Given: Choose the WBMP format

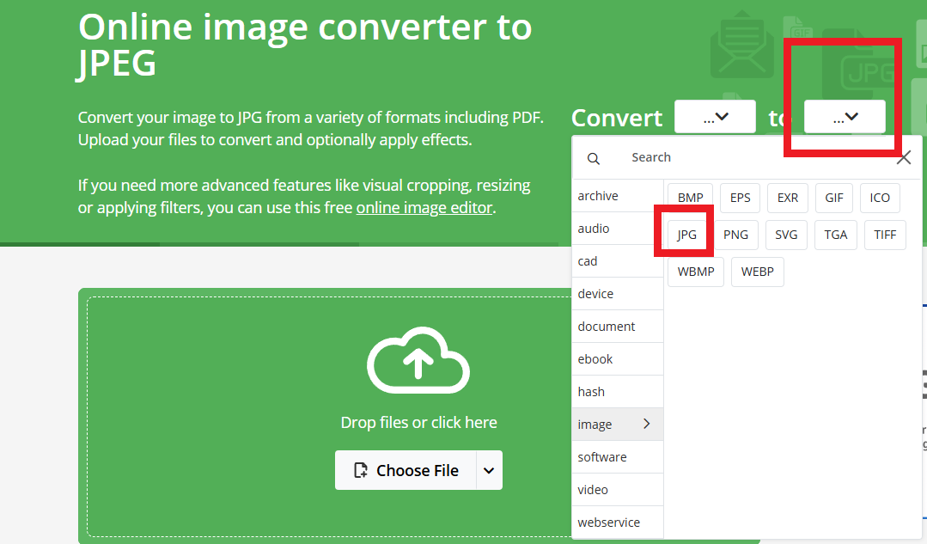Looking at the screenshot, I should (x=696, y=272).
